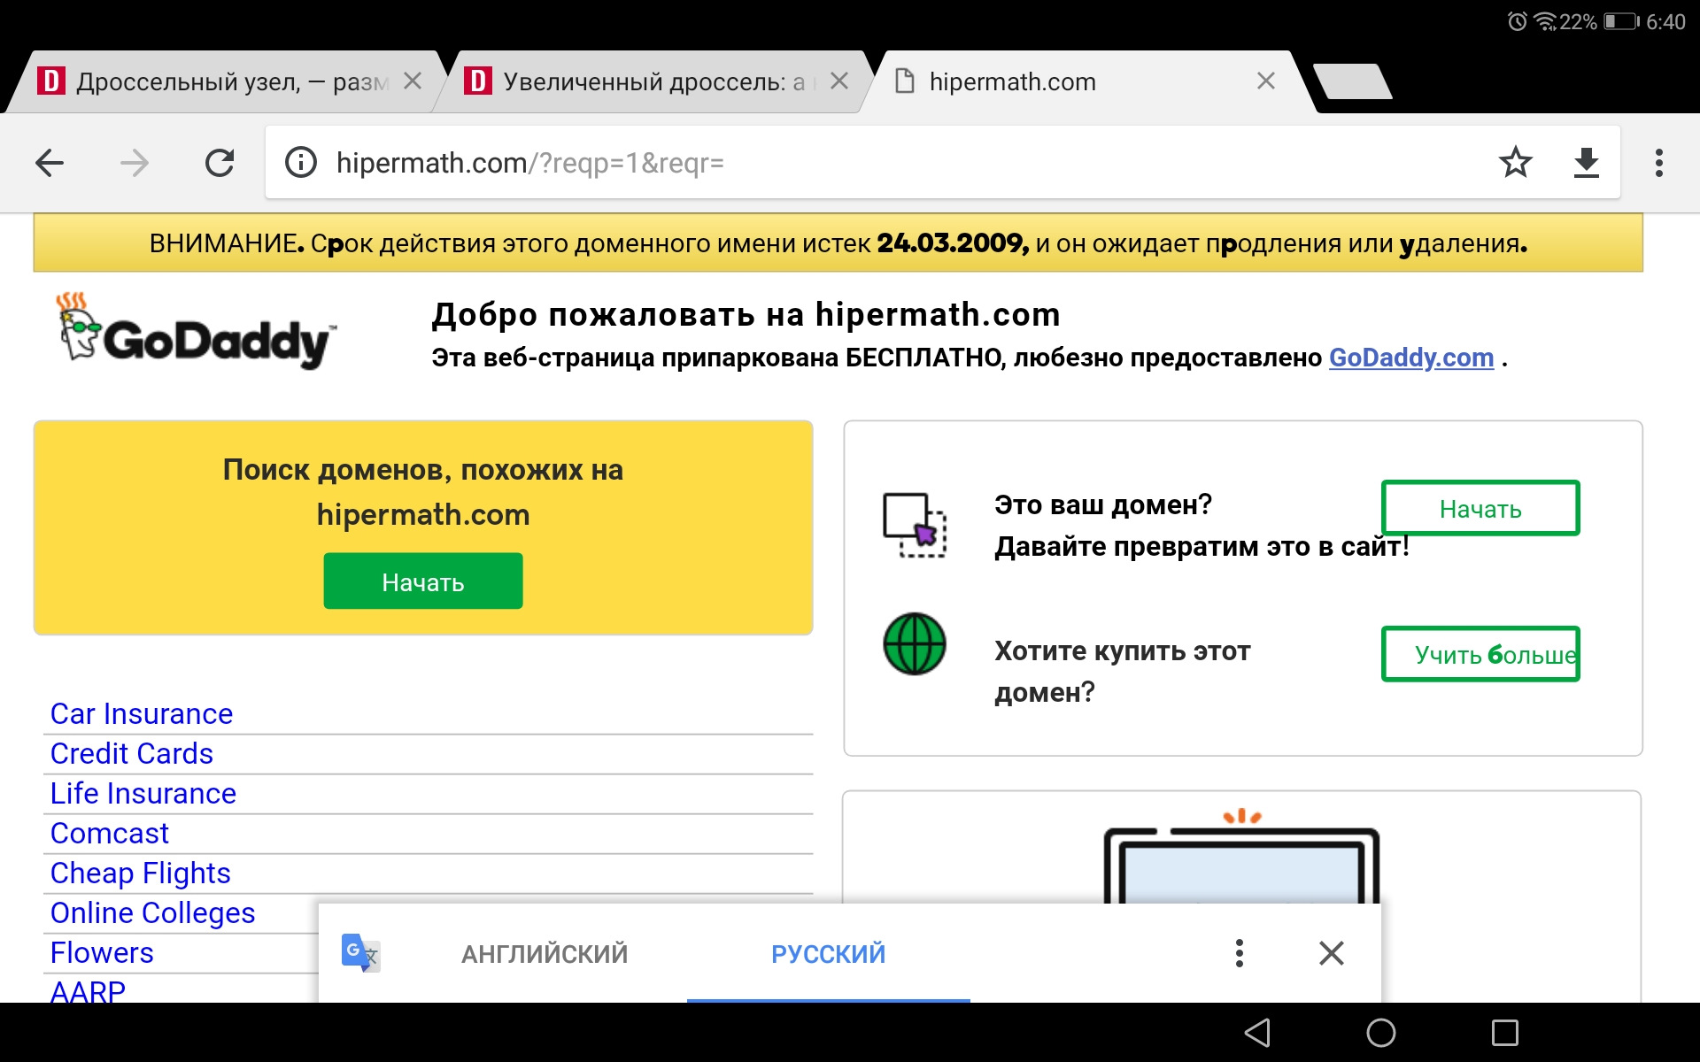Open Chrome three-dot menu
Screen dimensions: 1700x1062
click(x=1658, y=163)
